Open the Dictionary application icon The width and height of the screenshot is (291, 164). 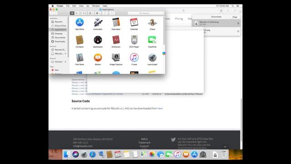click(x=116, y=40)
